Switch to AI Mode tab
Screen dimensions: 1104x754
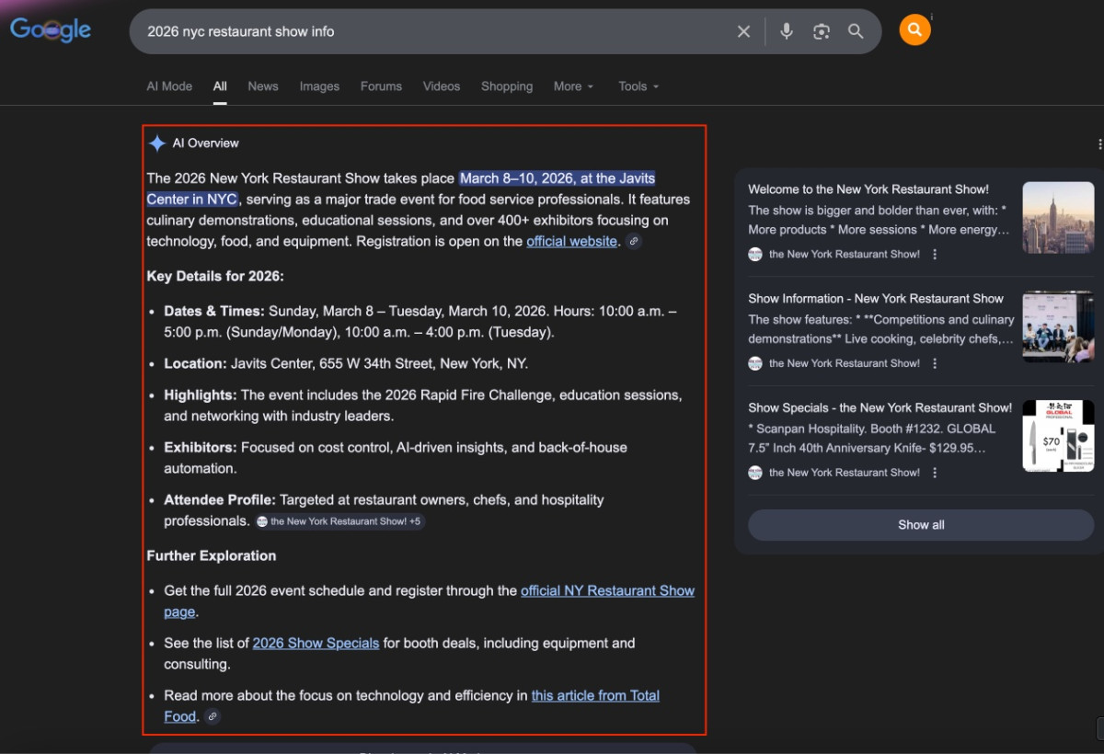pos(169,86)
